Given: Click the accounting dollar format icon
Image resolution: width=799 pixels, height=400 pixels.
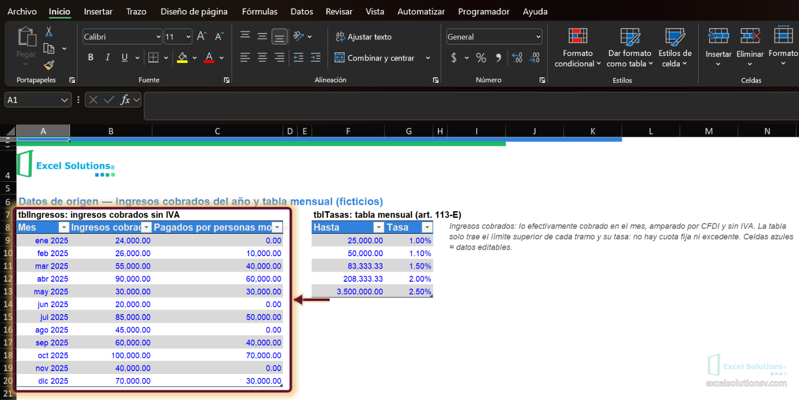Looking at the screenshot, I should 454,58.
